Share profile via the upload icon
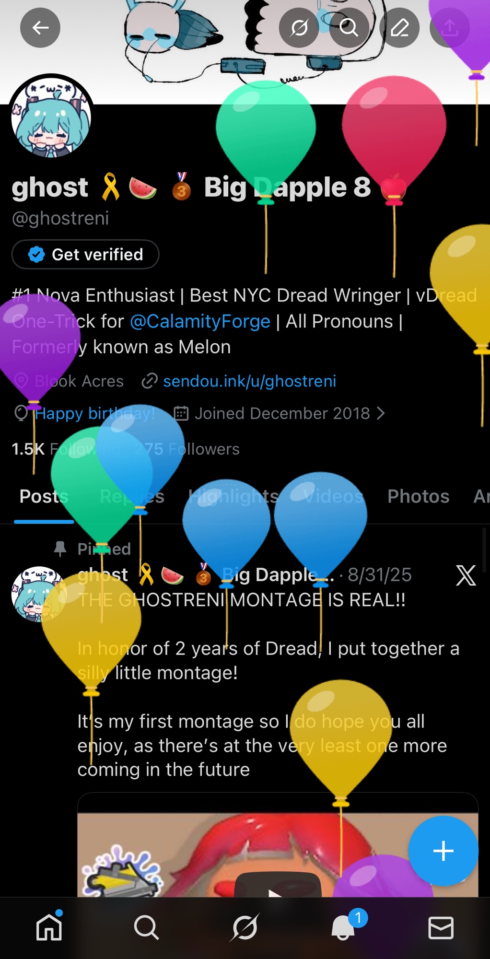Image resolution: width=490 pixels, height=959 pixels. tap(449, 28)
